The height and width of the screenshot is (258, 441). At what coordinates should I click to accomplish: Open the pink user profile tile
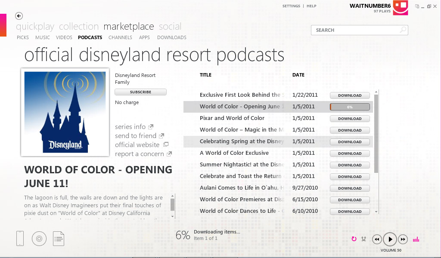pyautogui.click(x=400, y=8)
